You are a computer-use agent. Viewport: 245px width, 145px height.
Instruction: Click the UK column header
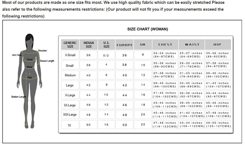(143, 45)
